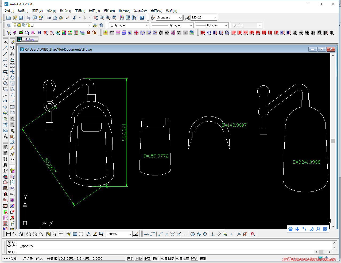Screen dimensions: 341x263
Task: Open the 绘图(D) draw menu
Action: (94, 11)
